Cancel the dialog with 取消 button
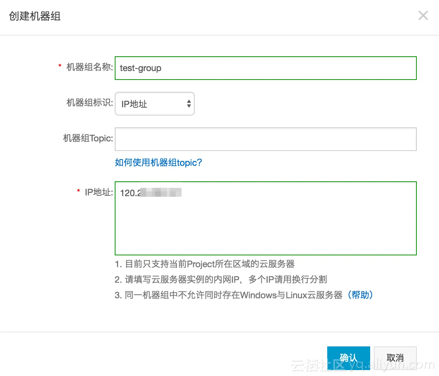 (395, 358)
